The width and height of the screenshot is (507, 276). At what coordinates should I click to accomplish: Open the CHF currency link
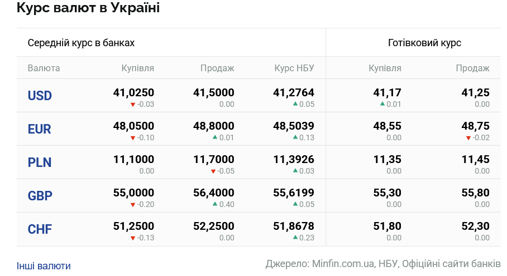tap(40, 229)
